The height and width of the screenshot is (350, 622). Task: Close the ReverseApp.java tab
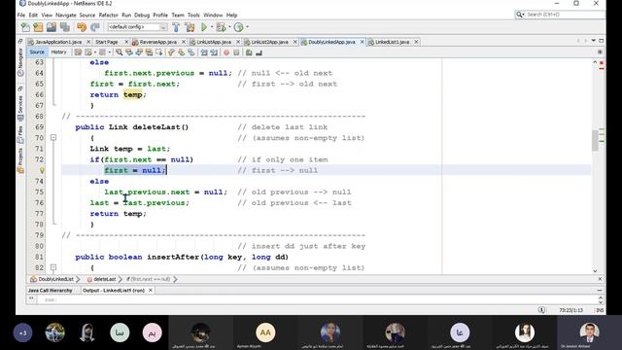[184, 42]
